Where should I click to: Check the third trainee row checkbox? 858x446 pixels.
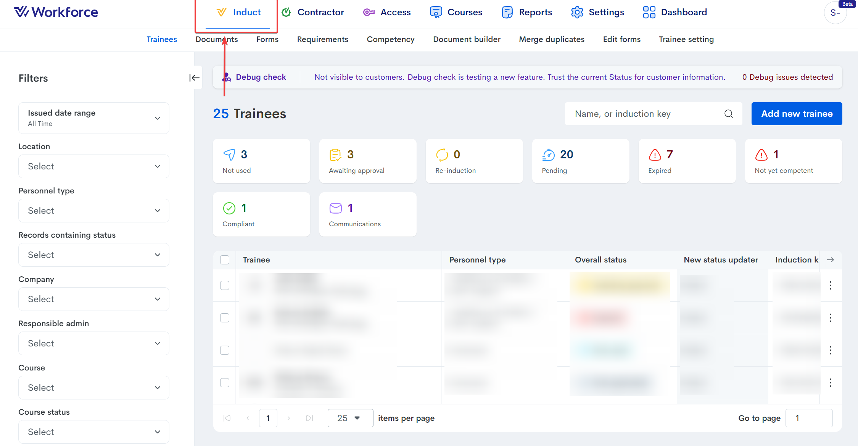(225, 350)
